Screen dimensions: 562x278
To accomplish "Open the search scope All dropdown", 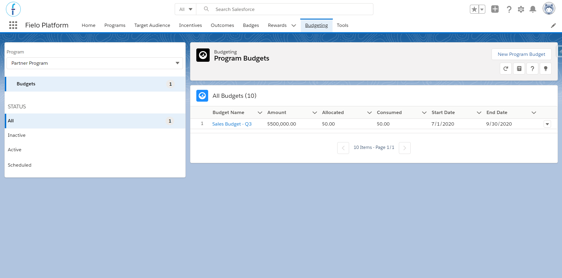I will pyautogui.click(x=186, y=9).
